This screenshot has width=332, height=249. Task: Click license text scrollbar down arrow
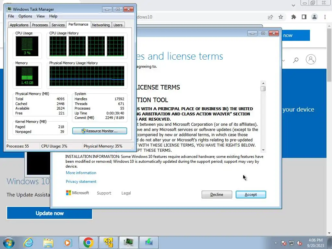pyautogui.click(x=263, y=150)
